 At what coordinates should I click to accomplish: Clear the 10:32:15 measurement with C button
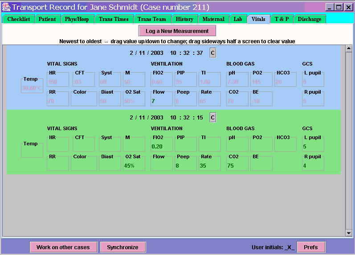coord(213,118)
